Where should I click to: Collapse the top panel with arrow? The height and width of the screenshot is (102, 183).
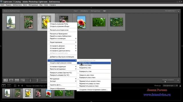(x=91, y=8)
